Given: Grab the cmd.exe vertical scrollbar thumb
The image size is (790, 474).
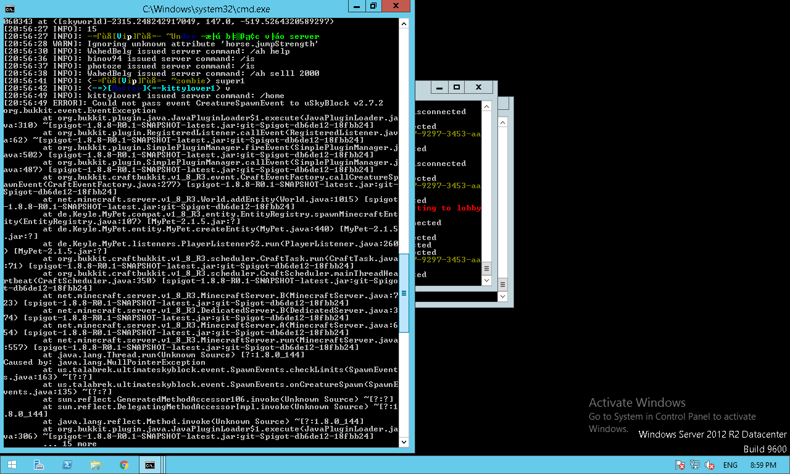Looking at the screenshot, I should [x=404, y=293].
